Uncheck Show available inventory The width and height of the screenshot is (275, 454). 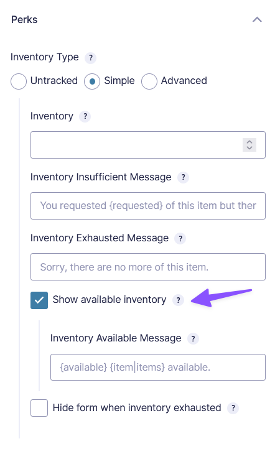39,300
